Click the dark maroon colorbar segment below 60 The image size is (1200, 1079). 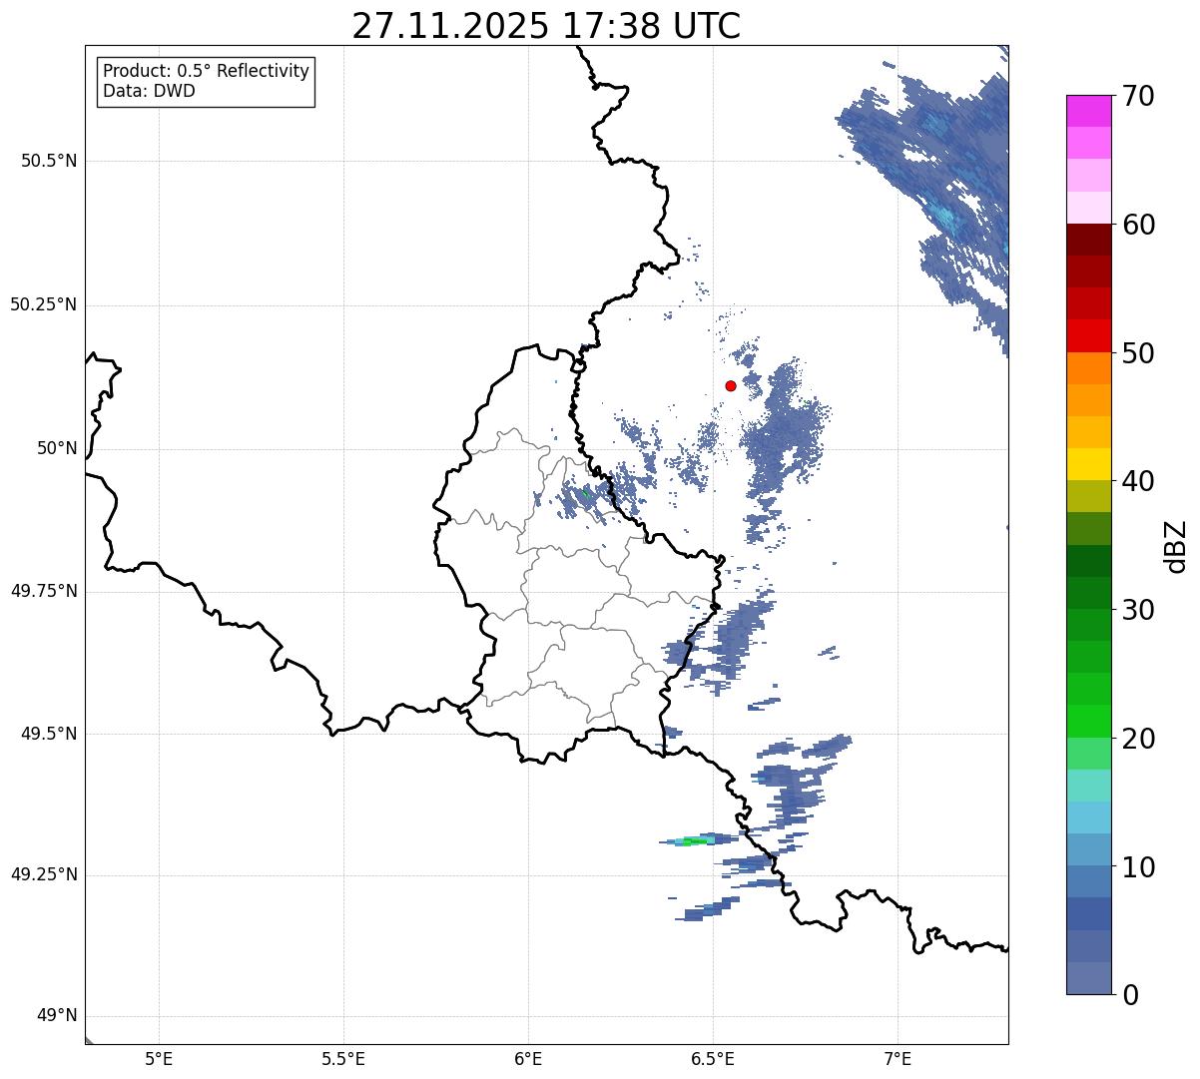[x=1089, y=240]
